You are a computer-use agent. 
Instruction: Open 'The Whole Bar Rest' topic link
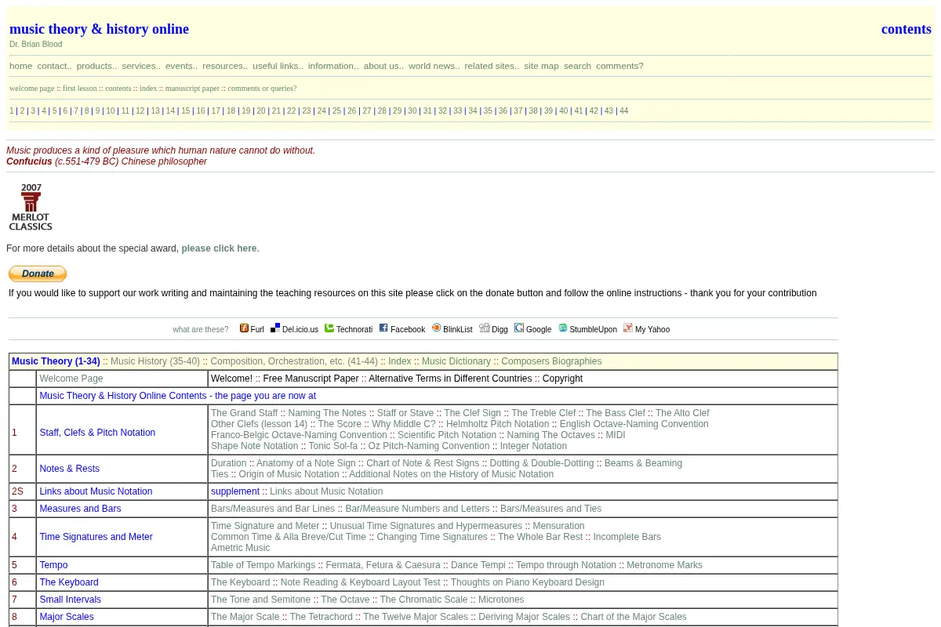click(x=540, y=537)
